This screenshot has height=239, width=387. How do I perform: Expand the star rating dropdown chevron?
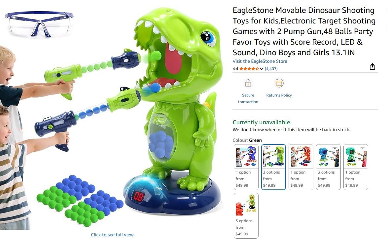click(x=262, y=69)
